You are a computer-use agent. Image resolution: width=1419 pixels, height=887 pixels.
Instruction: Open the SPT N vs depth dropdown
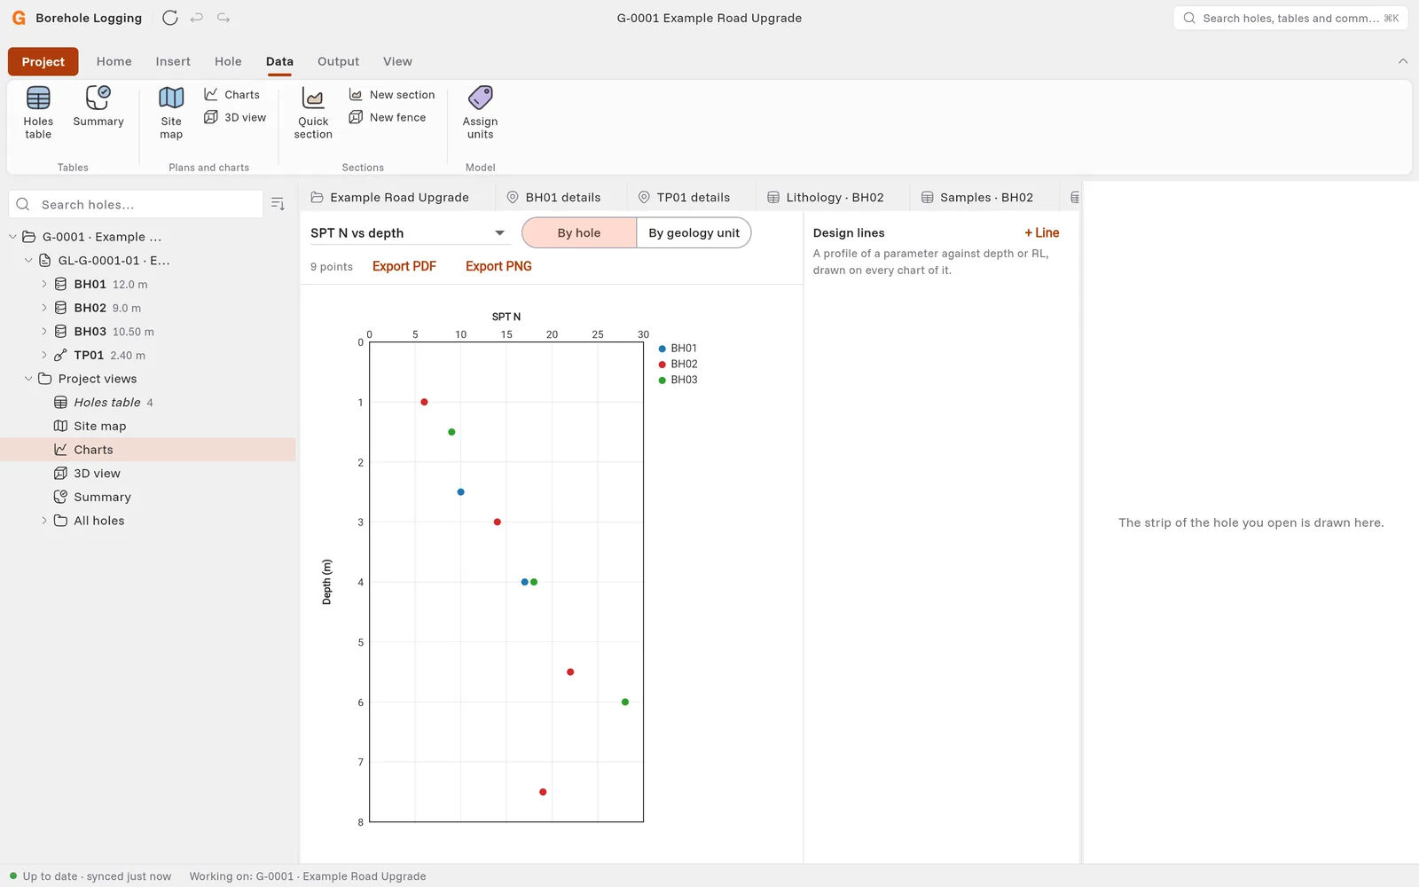pos(408,232)
